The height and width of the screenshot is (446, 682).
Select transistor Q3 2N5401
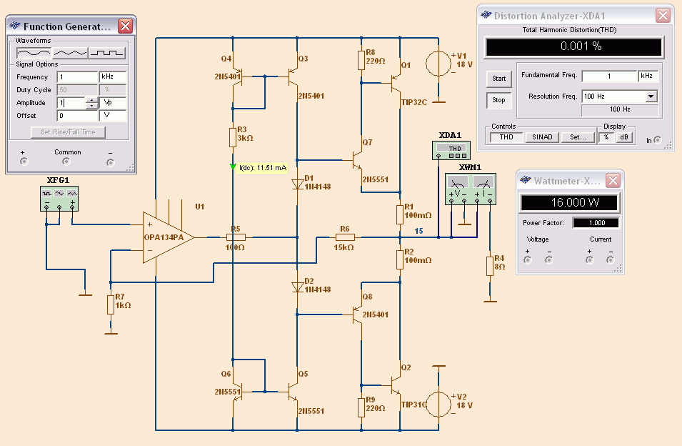(294, 76)
